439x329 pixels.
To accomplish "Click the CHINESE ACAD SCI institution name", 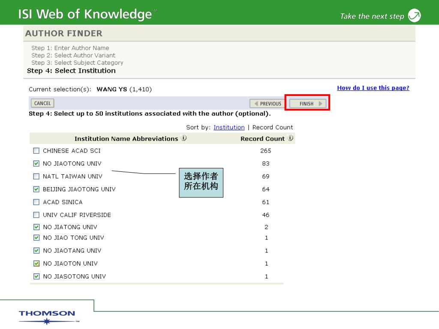I will point(72,151).
